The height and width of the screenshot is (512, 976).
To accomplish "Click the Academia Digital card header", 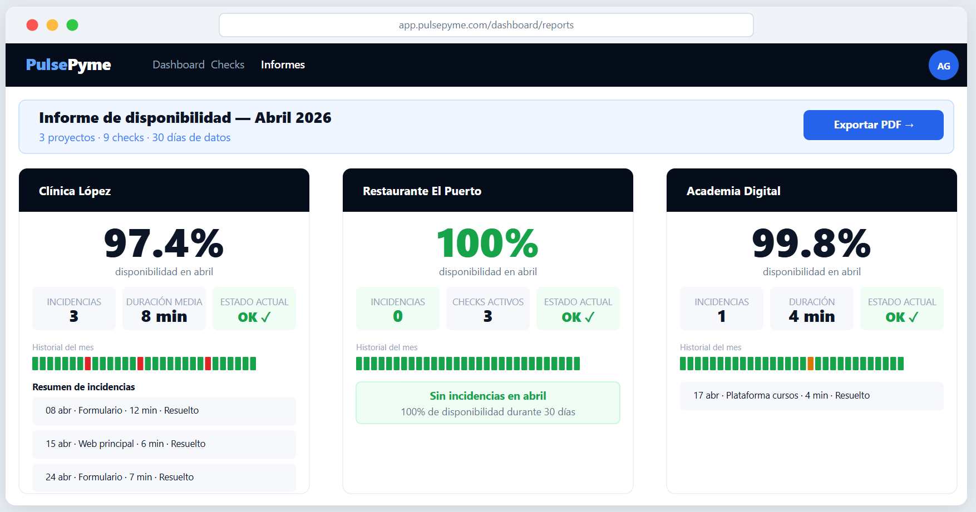I will click(812, 191).
